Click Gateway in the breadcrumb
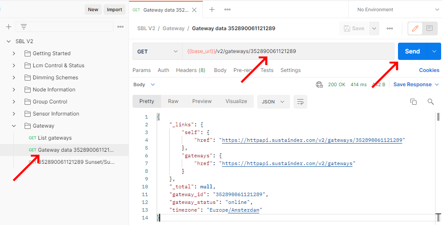The image size is (442, 225). click(174, 28)
